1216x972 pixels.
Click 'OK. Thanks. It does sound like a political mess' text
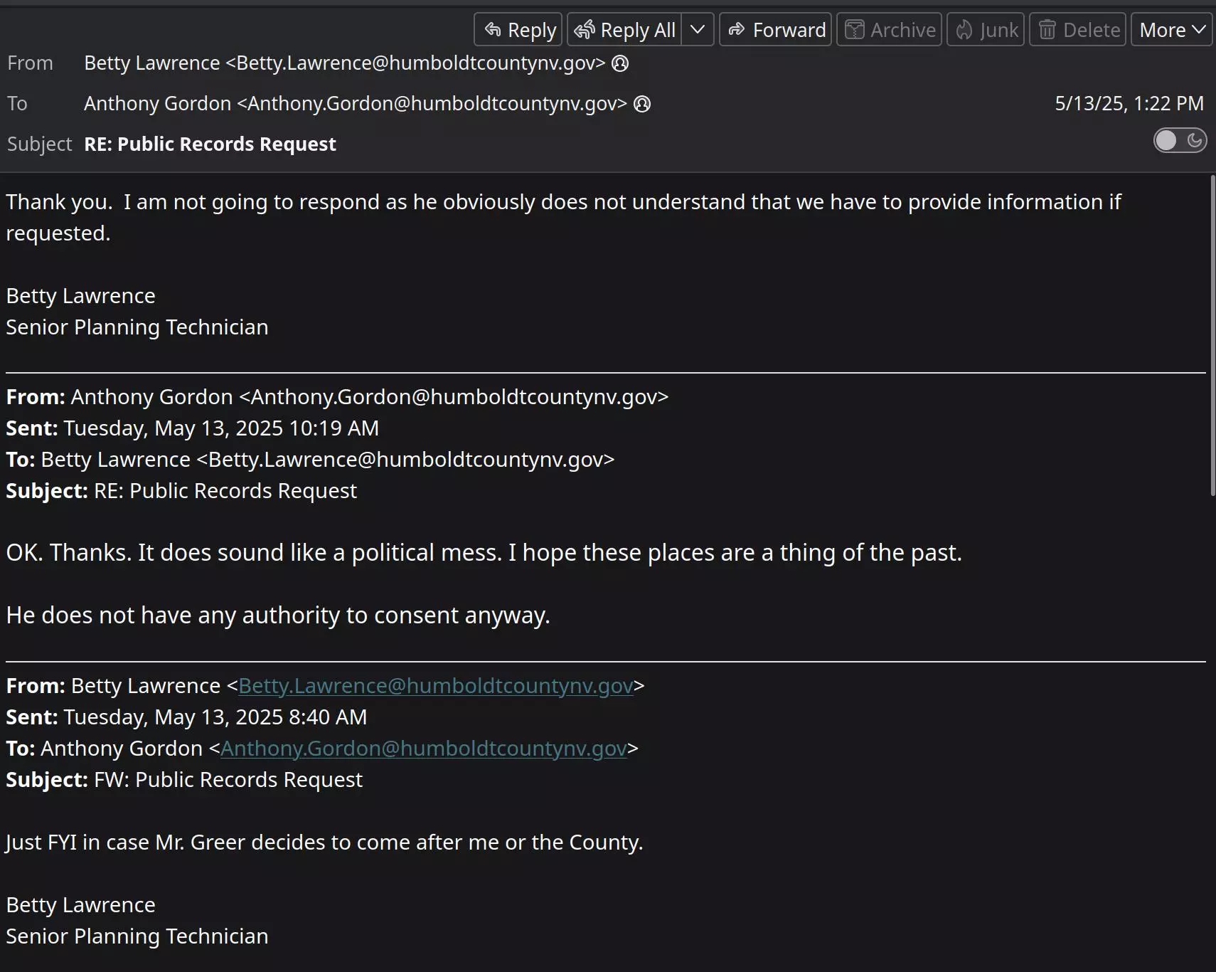(254, 553)
